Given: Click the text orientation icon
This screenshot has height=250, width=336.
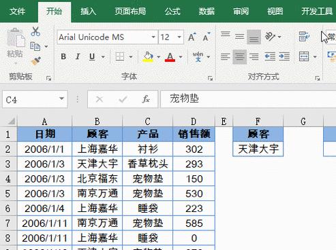Looking at the screenshot, I should tap(270, 37).
